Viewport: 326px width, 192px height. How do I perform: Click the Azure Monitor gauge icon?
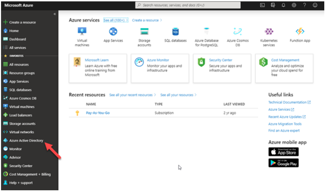click(x=139, y=62)
